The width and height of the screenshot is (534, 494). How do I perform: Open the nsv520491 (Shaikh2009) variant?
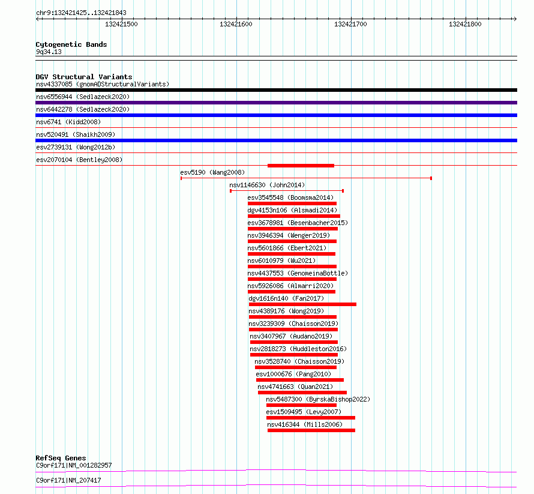coord(76,134)
